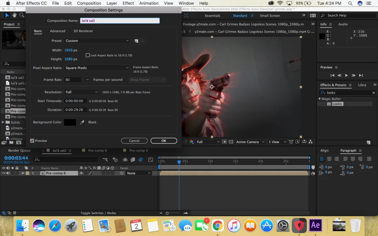Collapse the Magic Bullet effects group
Screen dimensions: 378x236
click(x=320, y=99)
